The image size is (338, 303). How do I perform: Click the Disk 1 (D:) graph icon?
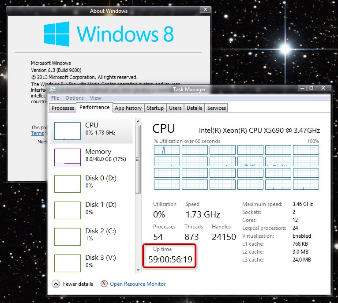pos(67,210)
